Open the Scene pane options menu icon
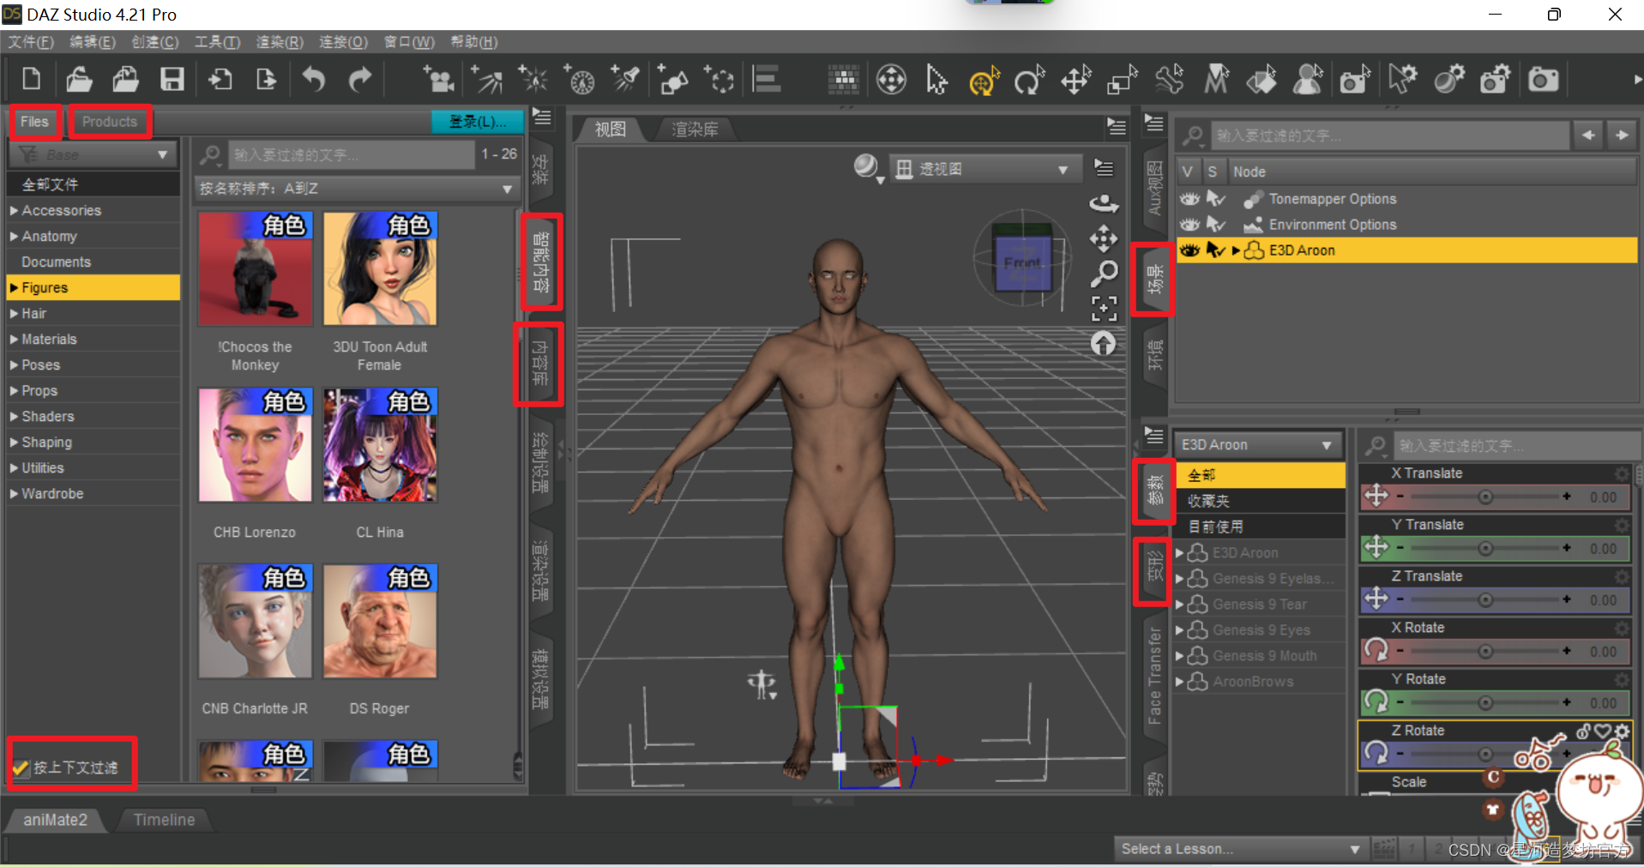The width and height of the screenshot is (1644, 867). click(x=1154, y=123)
